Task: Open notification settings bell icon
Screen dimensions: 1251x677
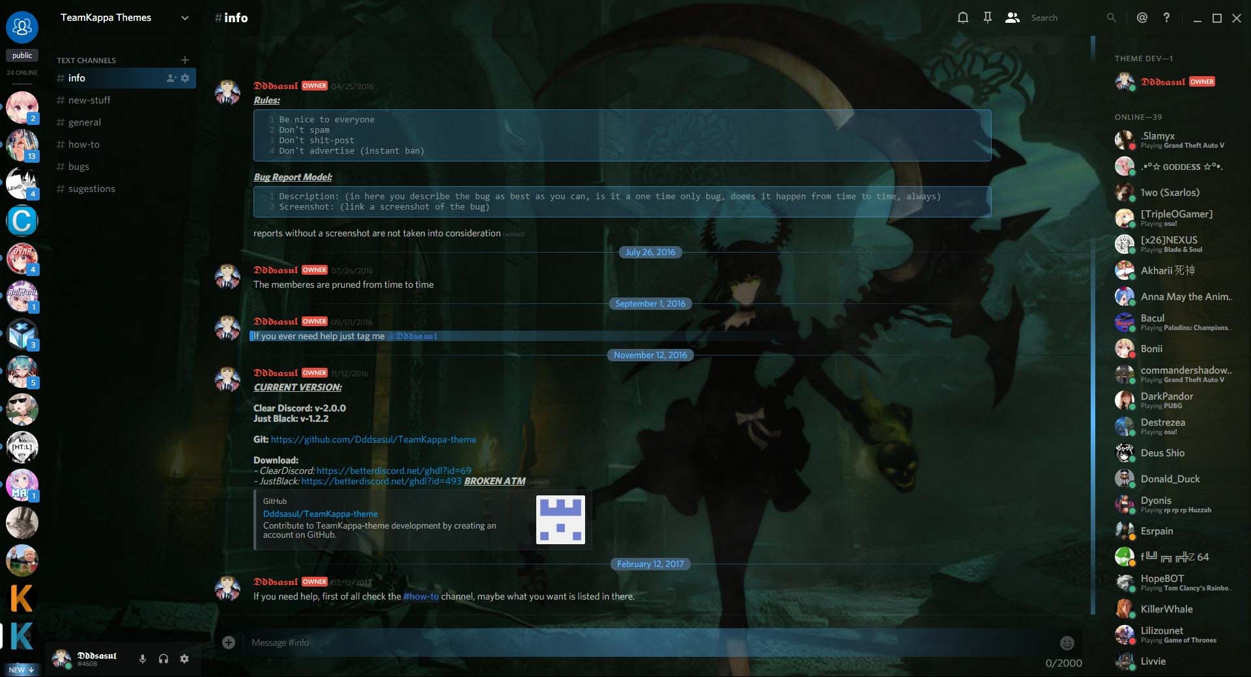Action: click(x=962, y=18)
